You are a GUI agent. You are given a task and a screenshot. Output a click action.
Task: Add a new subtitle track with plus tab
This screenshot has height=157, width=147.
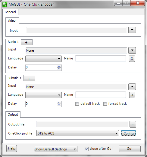tap(29, 79)
